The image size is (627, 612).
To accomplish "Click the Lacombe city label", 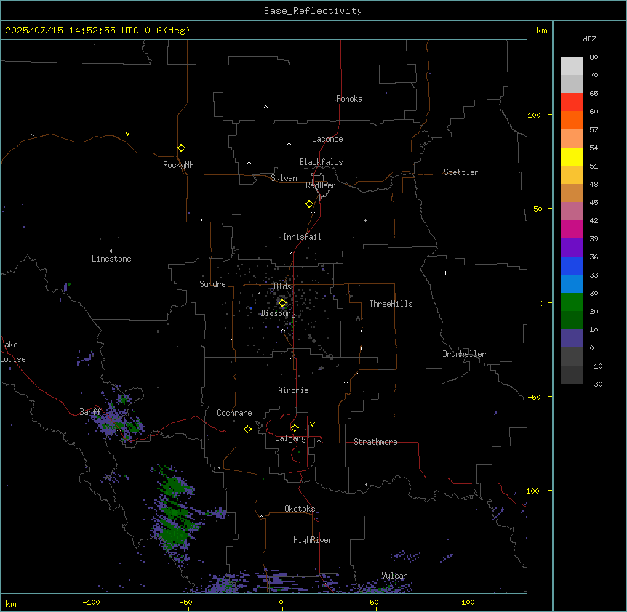I will point(327,139).
